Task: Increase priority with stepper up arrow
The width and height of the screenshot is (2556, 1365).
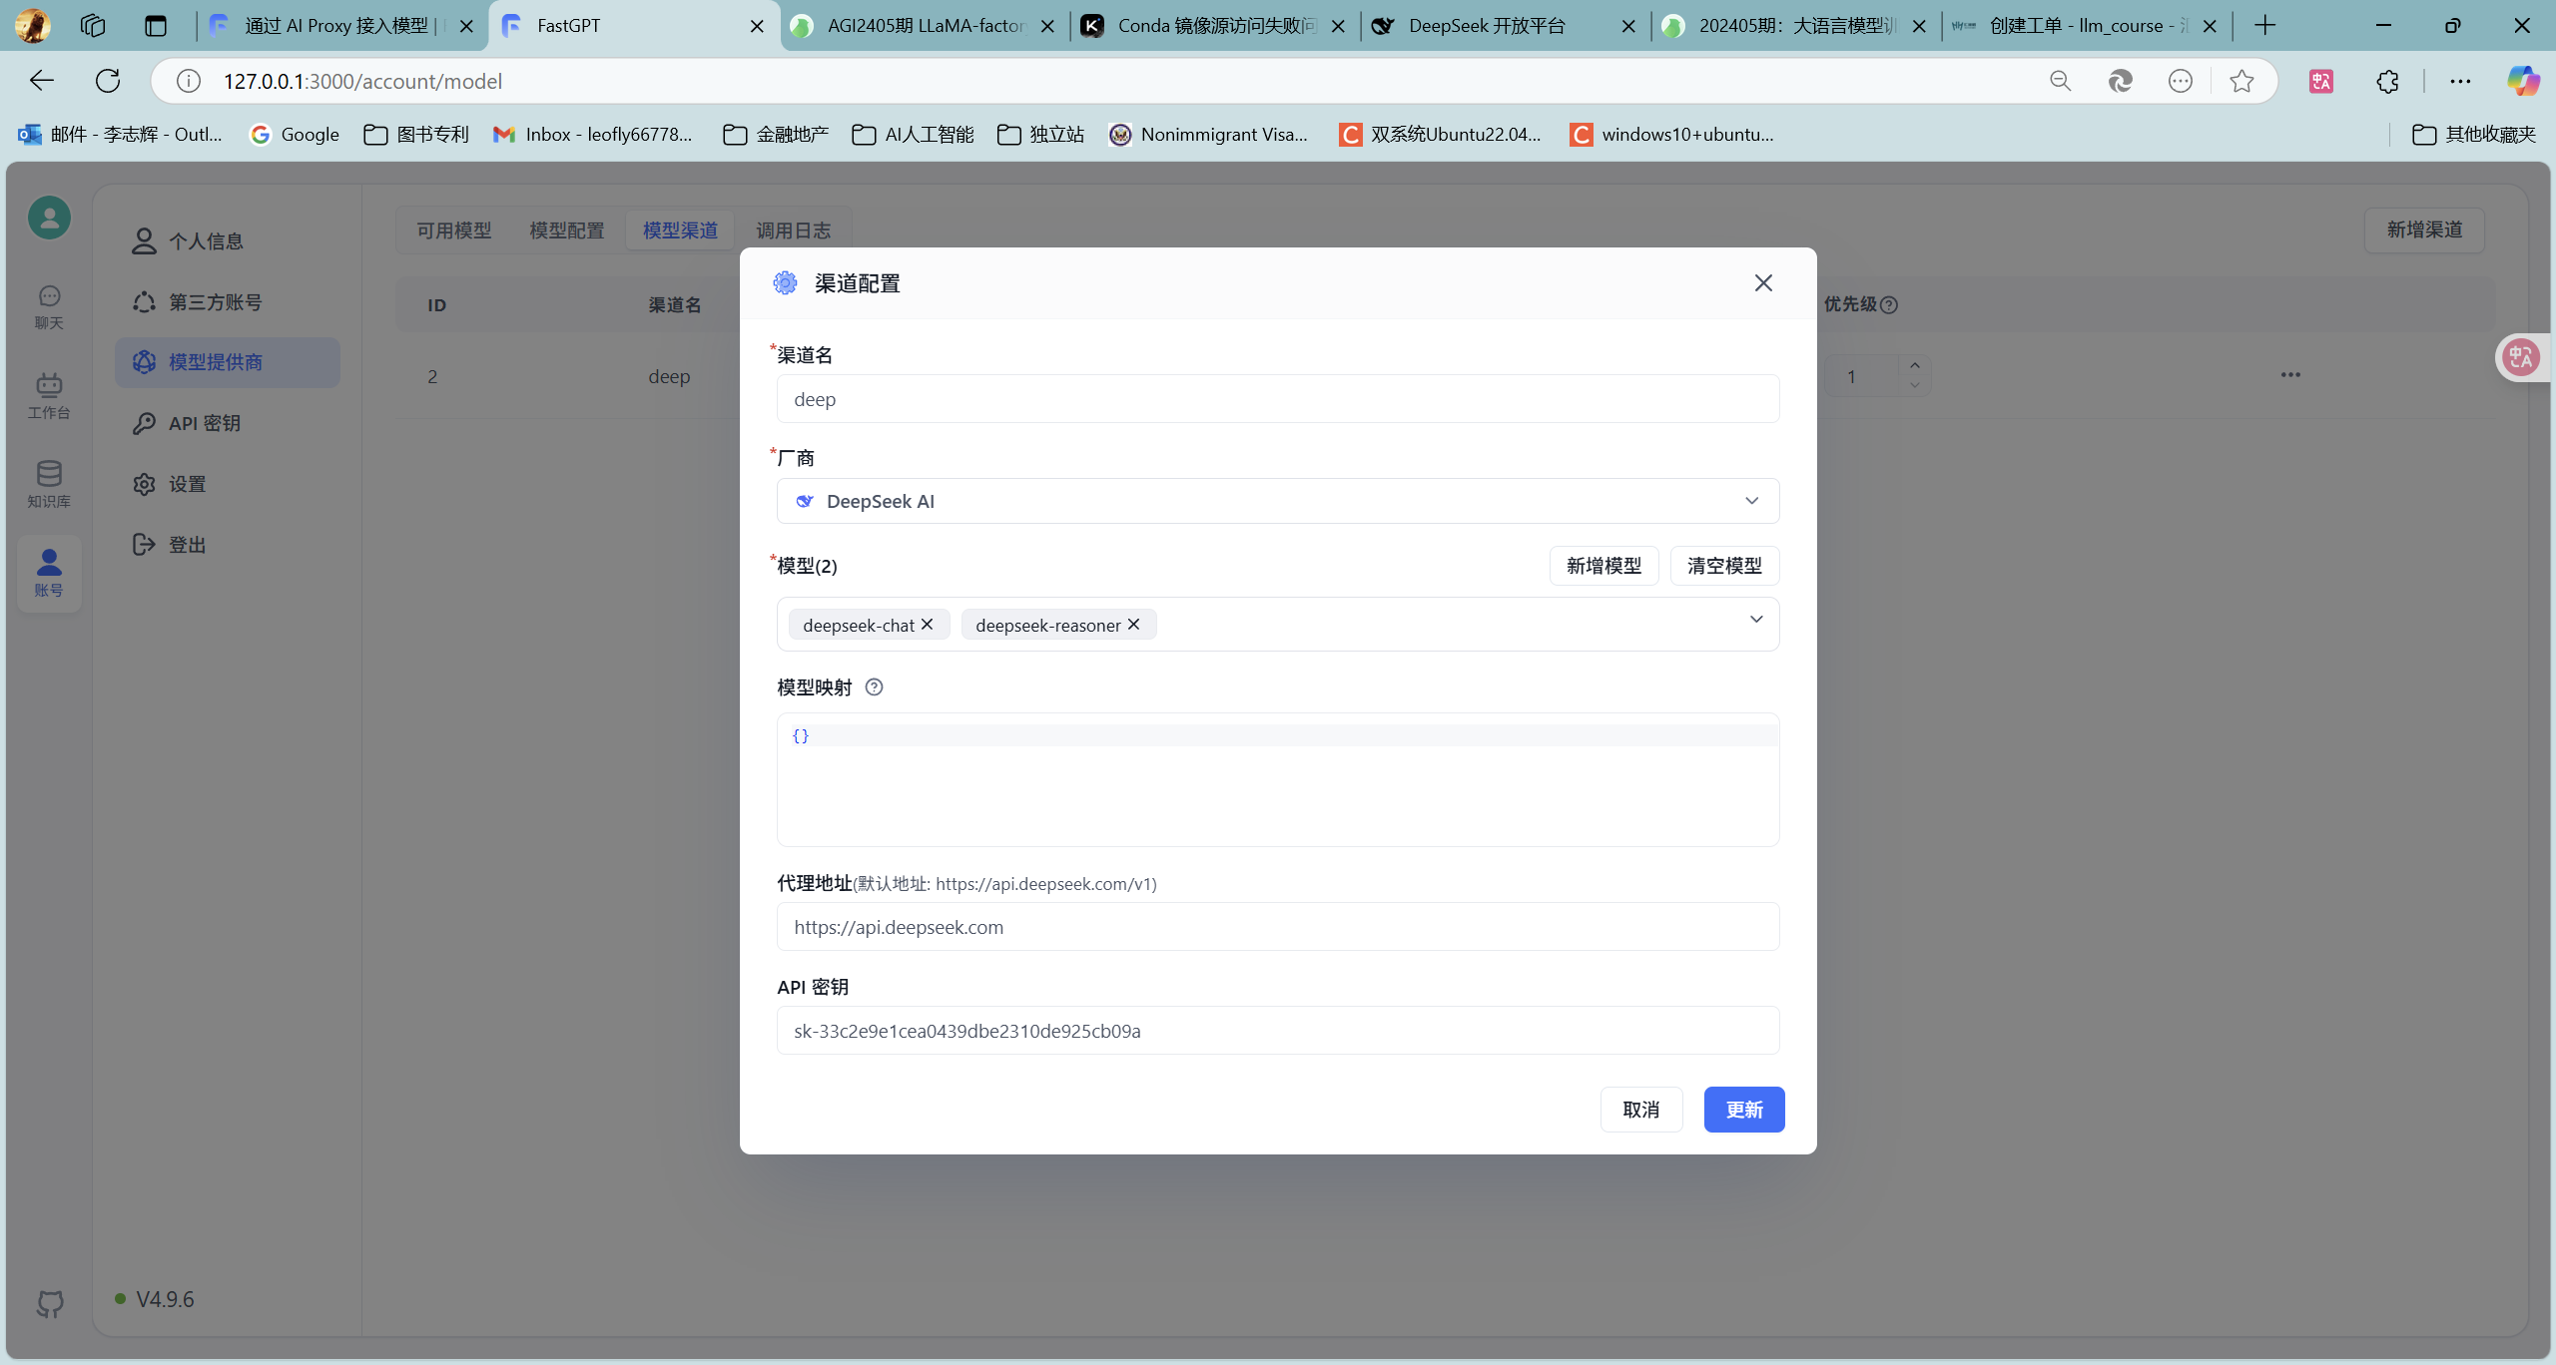Action: [x=1915, y=366]
